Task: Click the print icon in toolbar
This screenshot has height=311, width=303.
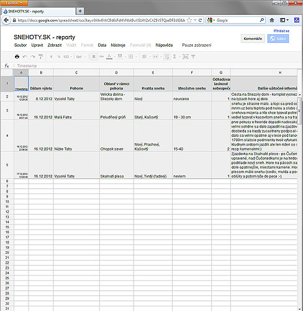Action: point(17,57)
